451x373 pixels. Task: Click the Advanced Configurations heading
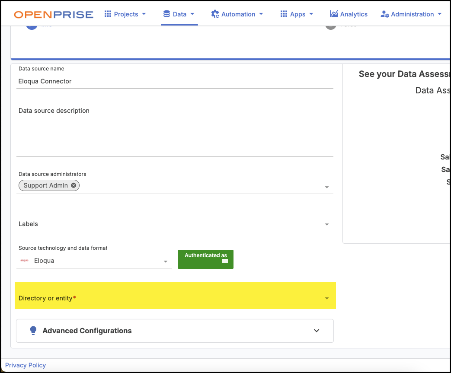click(x=87, y=331)
